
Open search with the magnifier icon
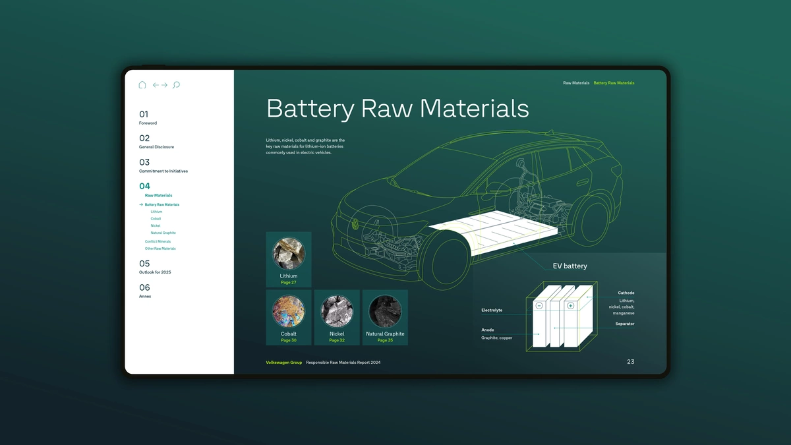tap(176, 85)
